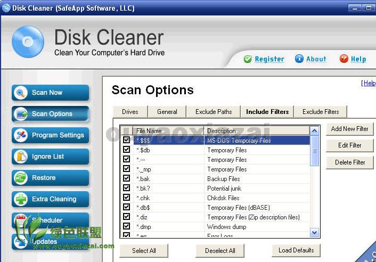Click the Scan Now magnifier icon
The height and width of the screenshot is (262, 376).
click(x=21, y=93)
